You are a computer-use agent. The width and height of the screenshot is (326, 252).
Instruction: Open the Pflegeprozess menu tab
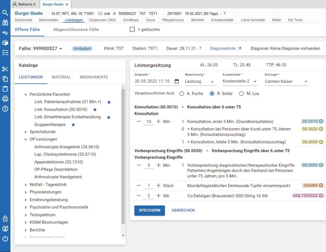173,20
